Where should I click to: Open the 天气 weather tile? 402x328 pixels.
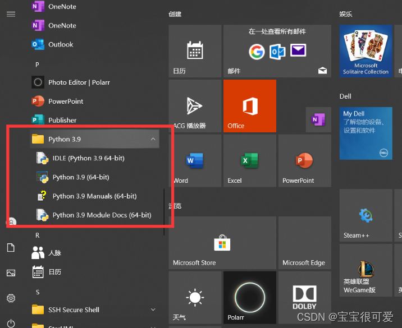pos(195,298)
